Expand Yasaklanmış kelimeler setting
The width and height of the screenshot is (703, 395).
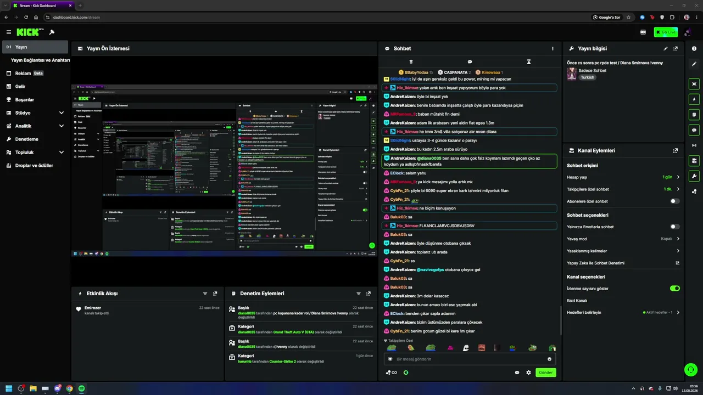click(623, 251)
